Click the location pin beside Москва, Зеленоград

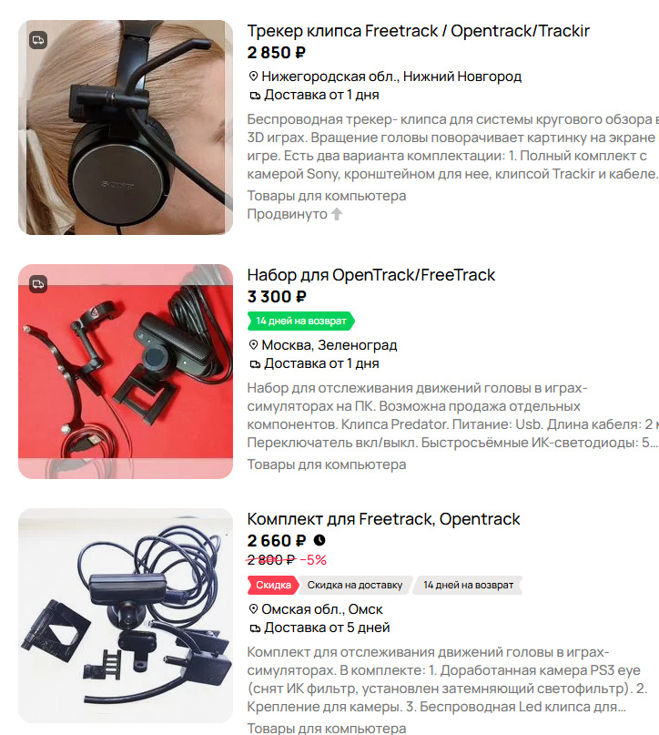tap(253, 345)
